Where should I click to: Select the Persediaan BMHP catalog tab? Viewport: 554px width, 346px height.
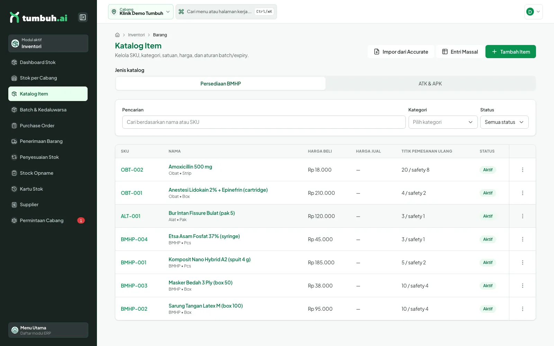221,83
